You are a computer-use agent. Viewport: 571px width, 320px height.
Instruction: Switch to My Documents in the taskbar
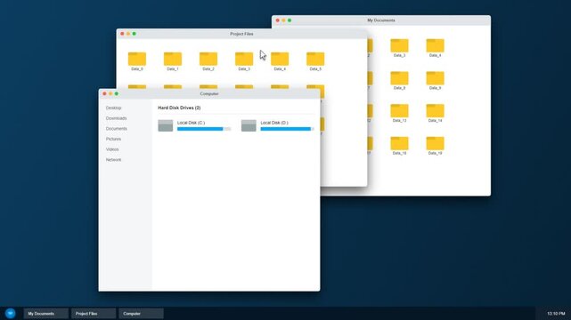click(x=46, y=314)
